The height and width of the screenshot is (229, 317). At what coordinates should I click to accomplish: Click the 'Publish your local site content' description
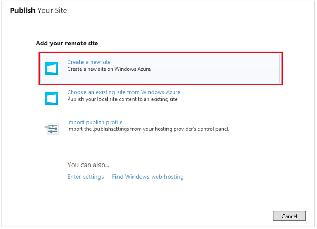pyautogui.click(x=122, y=99)
